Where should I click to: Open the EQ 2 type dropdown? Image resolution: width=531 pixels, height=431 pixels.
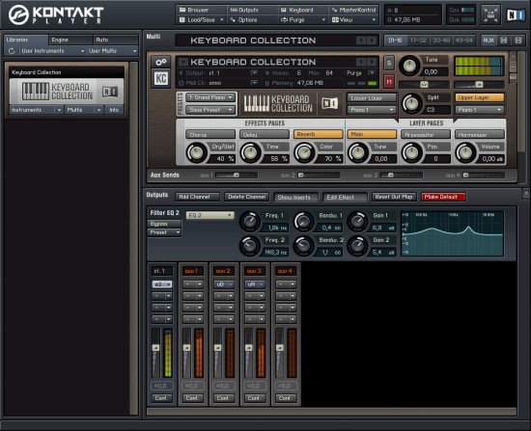[x=210, y=215]
